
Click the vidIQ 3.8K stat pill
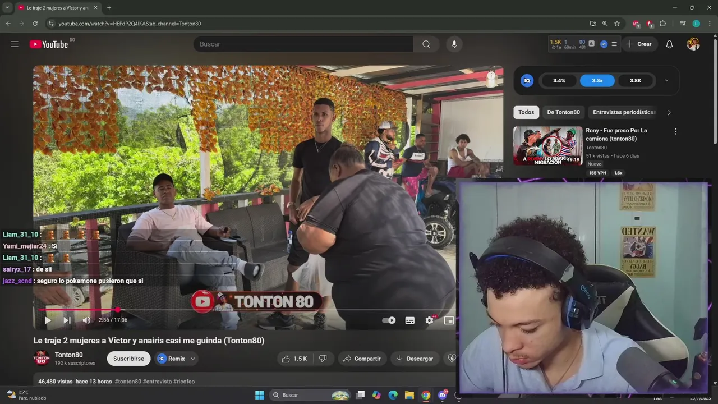636,81
